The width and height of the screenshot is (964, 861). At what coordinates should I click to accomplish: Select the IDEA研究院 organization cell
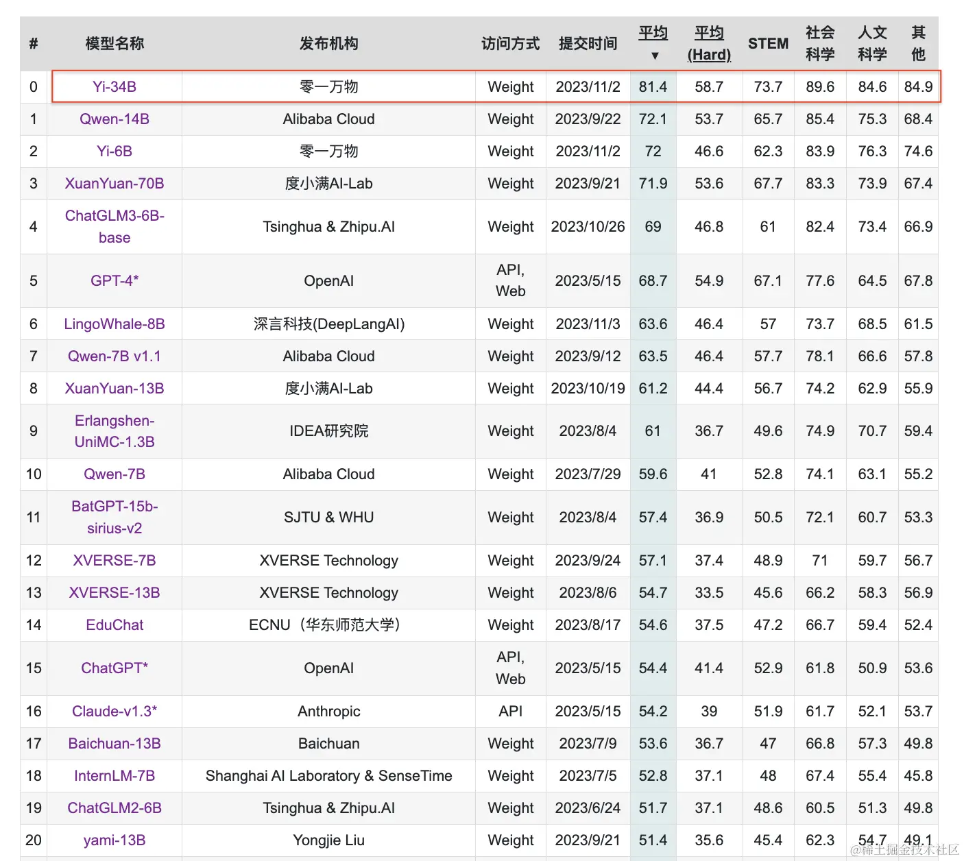point(328,431)
